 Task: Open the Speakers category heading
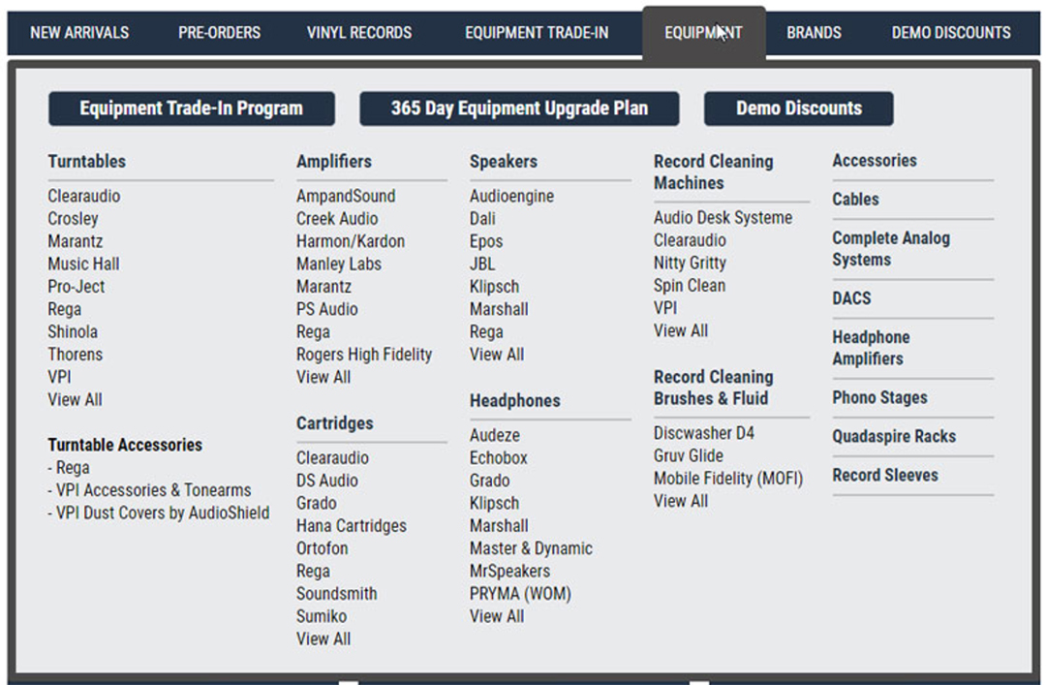(503, 162)
